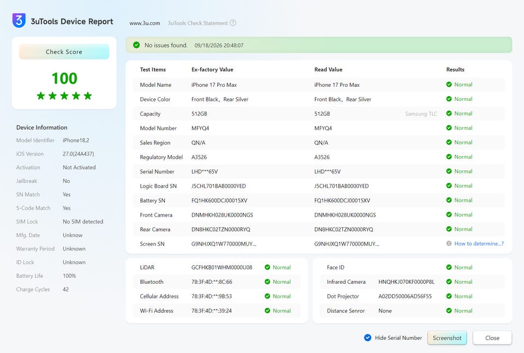Screen dimensions: 524x353
Task: Click the LiDAR serial GCFHKB01WHM0000U08
Action: coord(222,267)
